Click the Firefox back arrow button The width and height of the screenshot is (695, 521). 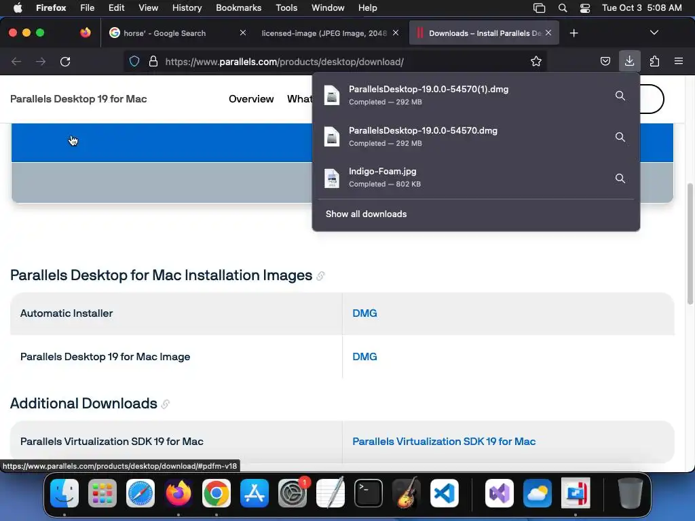tap(16, 62)
